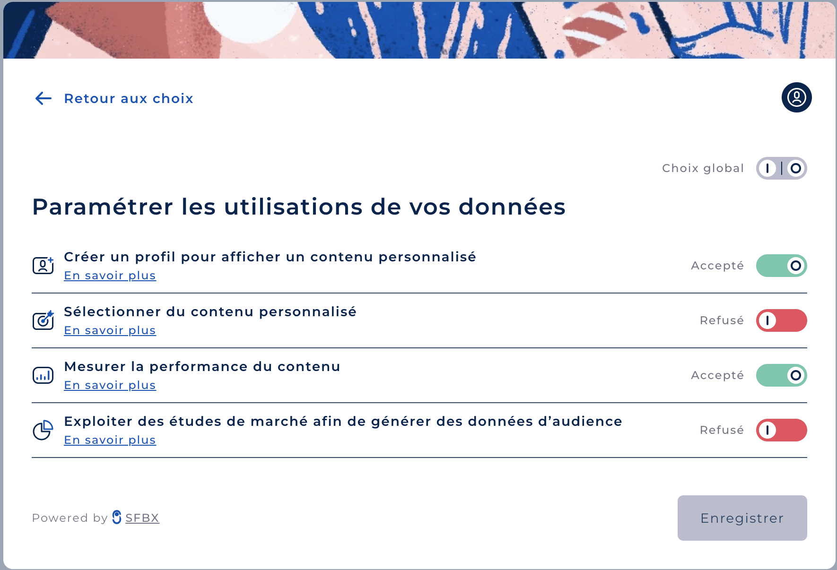Toggle off Mesurer la performance du contenu
The width and height of the screenshot is (837, 570).
pyautogui.click(x=781, y=375)
